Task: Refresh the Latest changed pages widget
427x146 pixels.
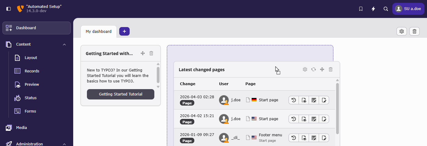Action: click(313, 69)
